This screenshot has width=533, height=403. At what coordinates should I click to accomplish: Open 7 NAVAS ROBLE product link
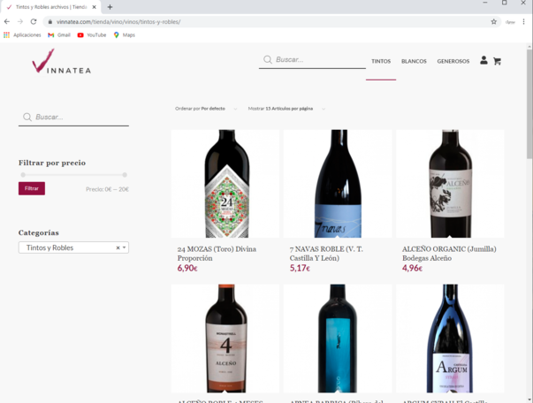326,254
